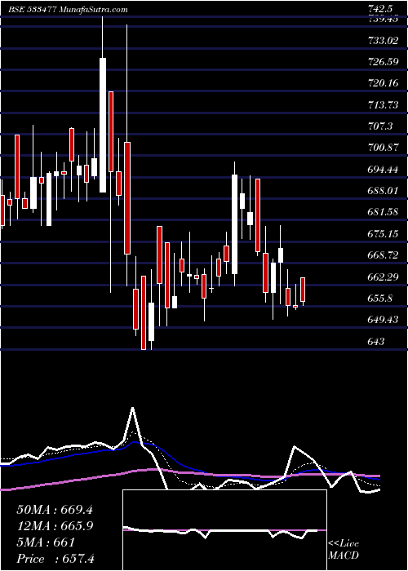This screenshot has height=571, width=408.
Task: Select the 700.87 price axis label
Action: point(383,148)
